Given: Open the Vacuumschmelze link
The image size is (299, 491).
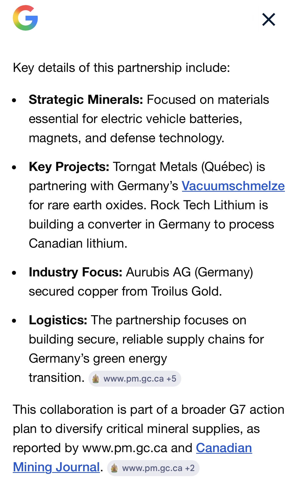Looking at the screenshot, I should 233,186.
